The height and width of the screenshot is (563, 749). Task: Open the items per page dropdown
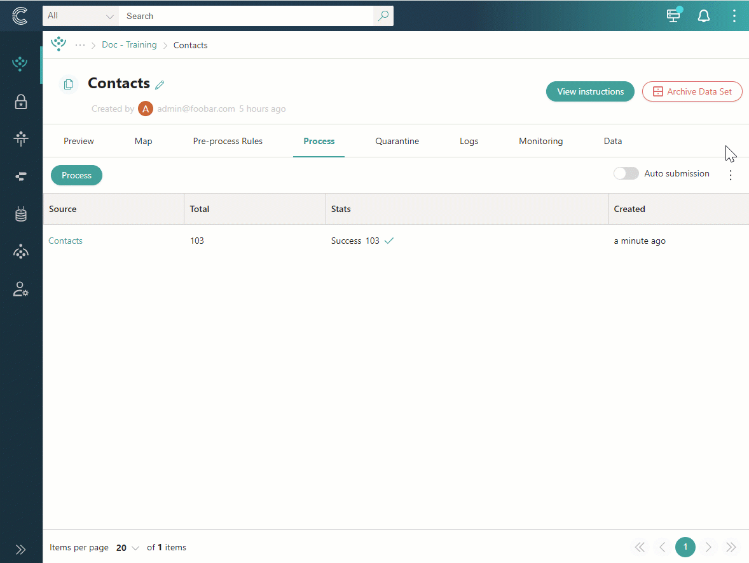point(127,547)
